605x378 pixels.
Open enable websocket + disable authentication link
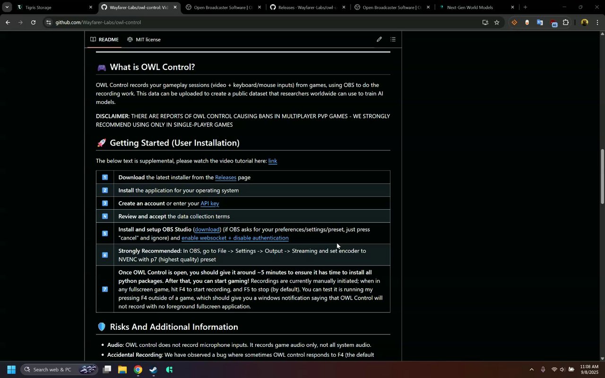click(235, 238)
